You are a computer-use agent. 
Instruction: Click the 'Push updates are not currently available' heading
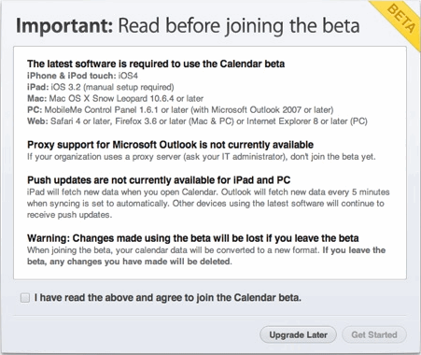[x=159, y=180]
